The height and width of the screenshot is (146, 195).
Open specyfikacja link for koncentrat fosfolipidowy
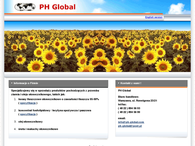tap(28, 114)
